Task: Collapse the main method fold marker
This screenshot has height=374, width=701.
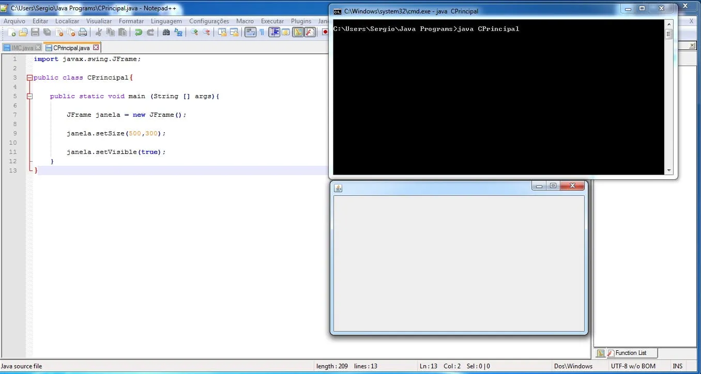Action: 29,96
